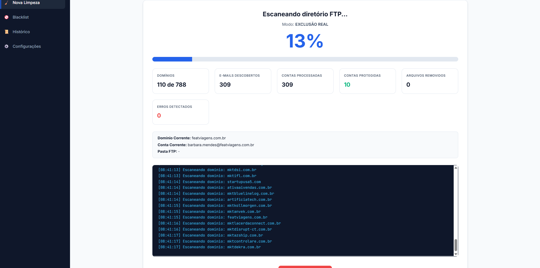Select the Arquivos Removidos card
The image size is (540, 268).
point(430,81)
